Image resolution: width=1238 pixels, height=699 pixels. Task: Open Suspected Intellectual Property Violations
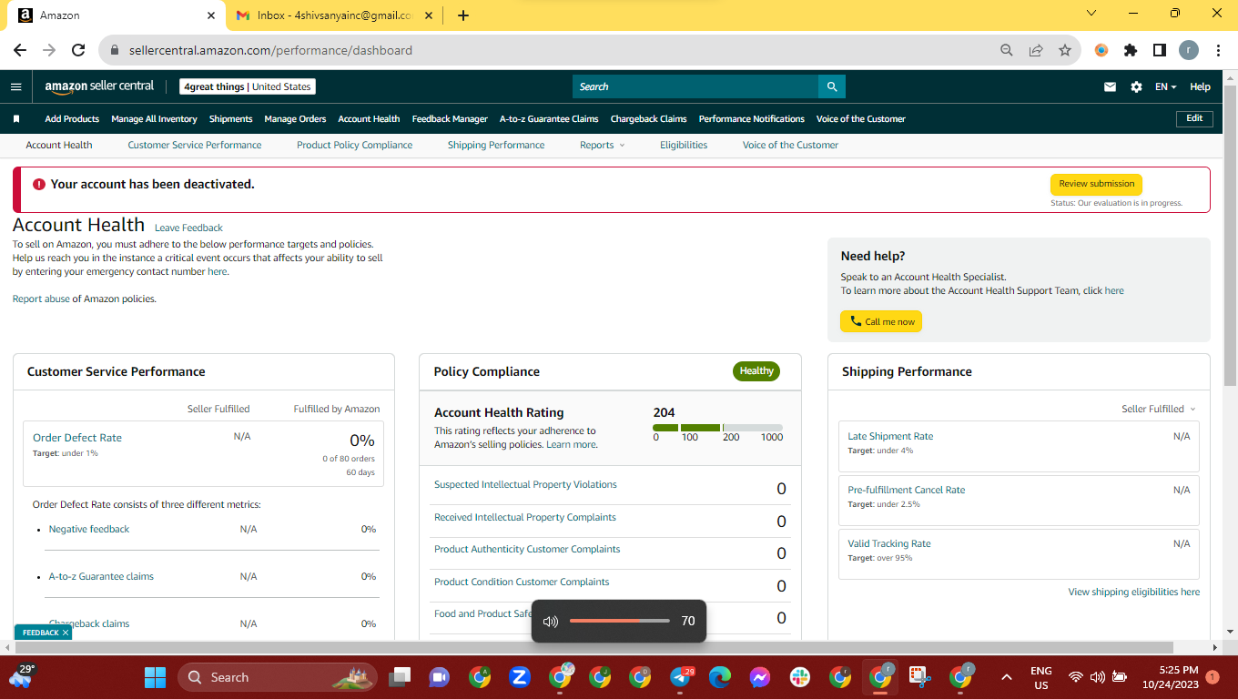(x=525, y=484)
